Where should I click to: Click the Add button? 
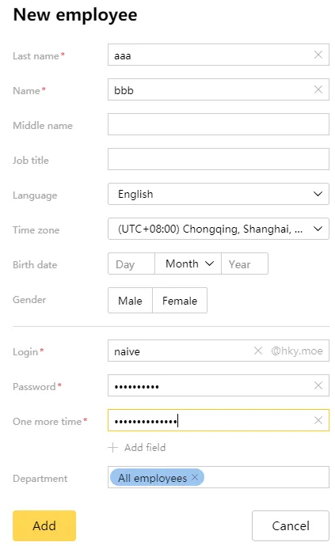[44, 525]
